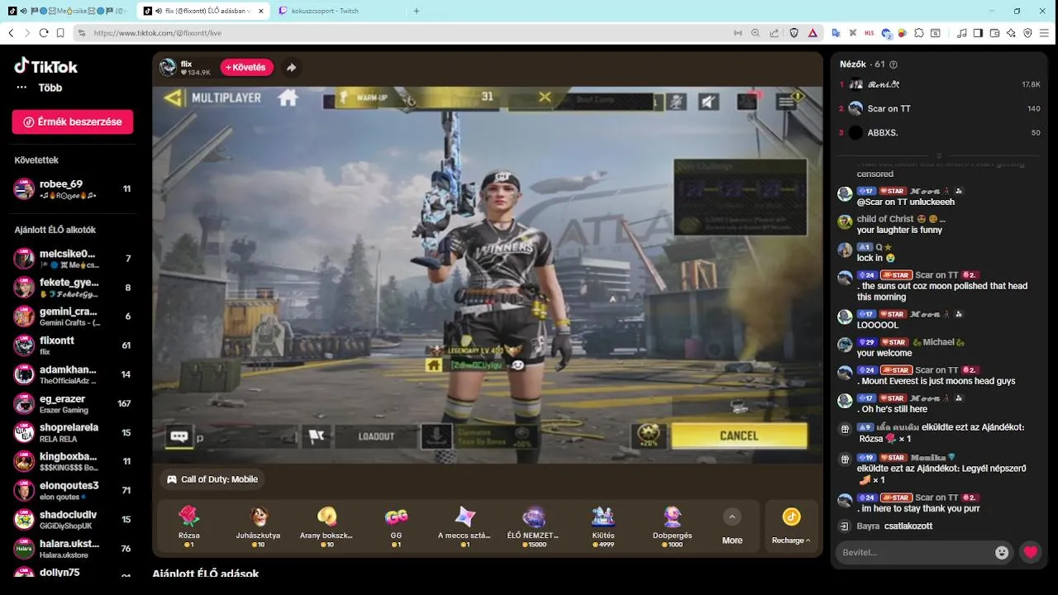Open robee_69 live from followed list
The width and height of the screenshot is (1058, 595).
pos(74,188)
